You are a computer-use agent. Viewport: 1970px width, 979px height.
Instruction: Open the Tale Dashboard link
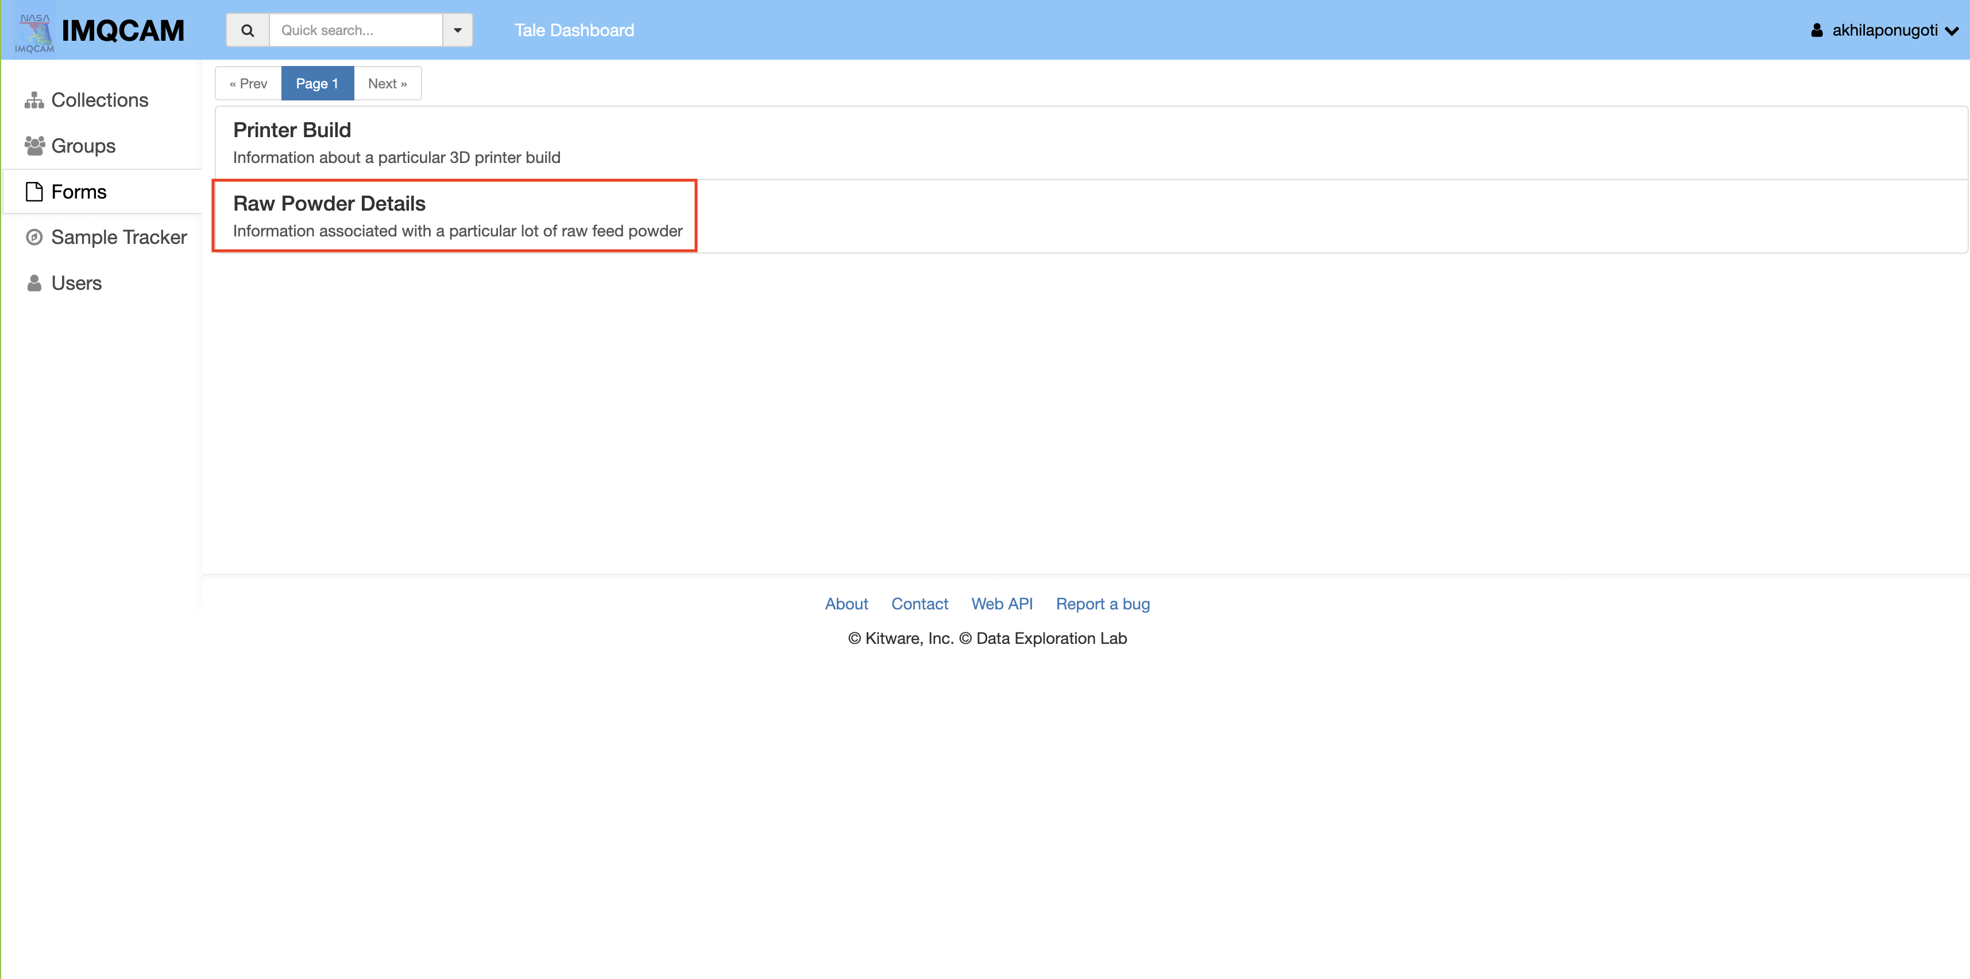tap(574, 30)
